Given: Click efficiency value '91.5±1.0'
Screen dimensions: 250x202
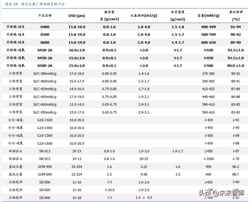Looking at the screenshot, I should (x=236, y=58).
